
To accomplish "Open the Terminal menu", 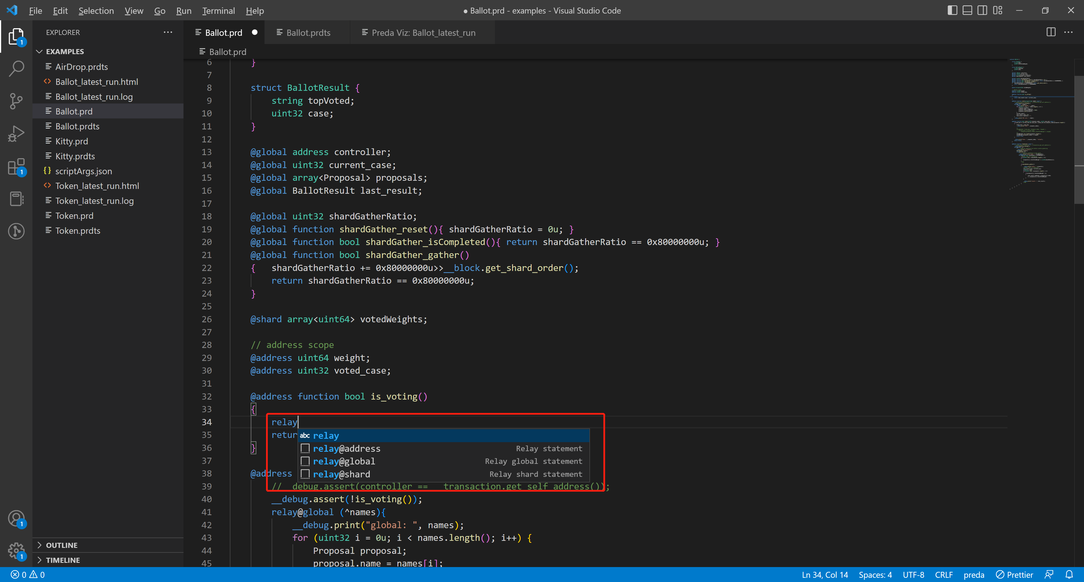I will click(218, 10).
